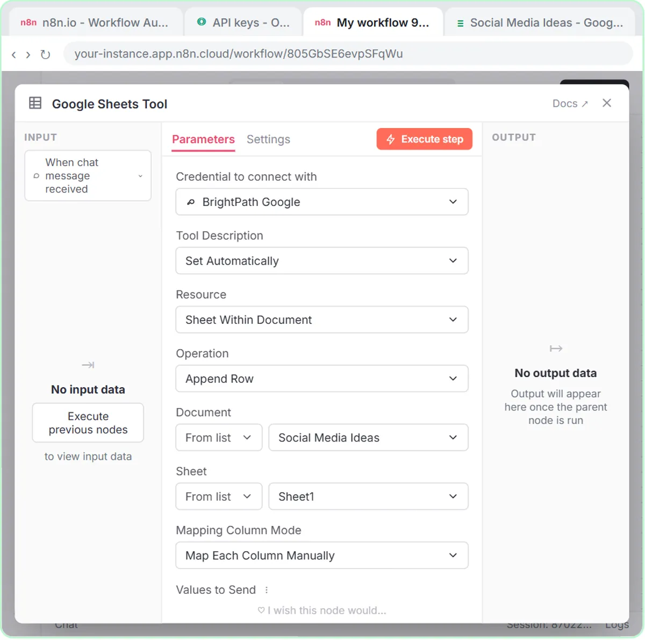
Task: Click the OUTPUT panel heading
Action: 514,137
